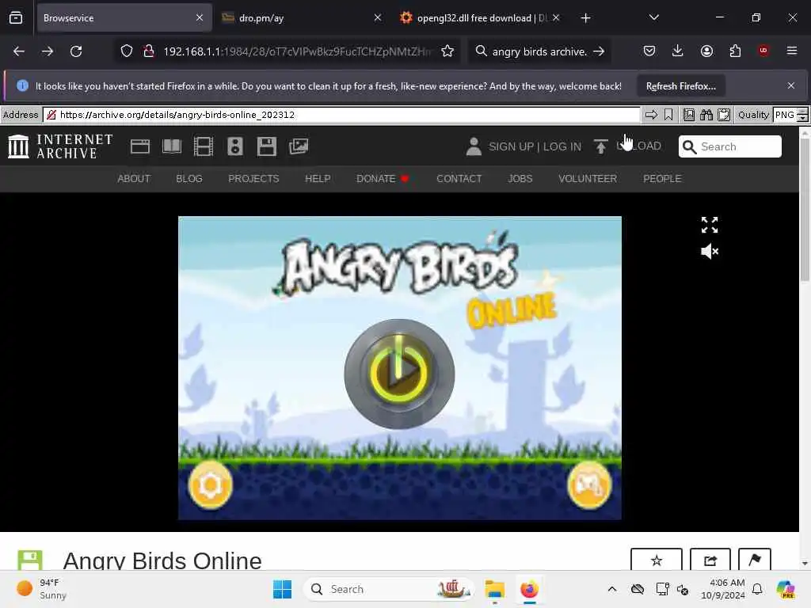Viewport: 811px width, 608px height.
Task: Click the Browservice go arrow button
Action: (651, 115)
